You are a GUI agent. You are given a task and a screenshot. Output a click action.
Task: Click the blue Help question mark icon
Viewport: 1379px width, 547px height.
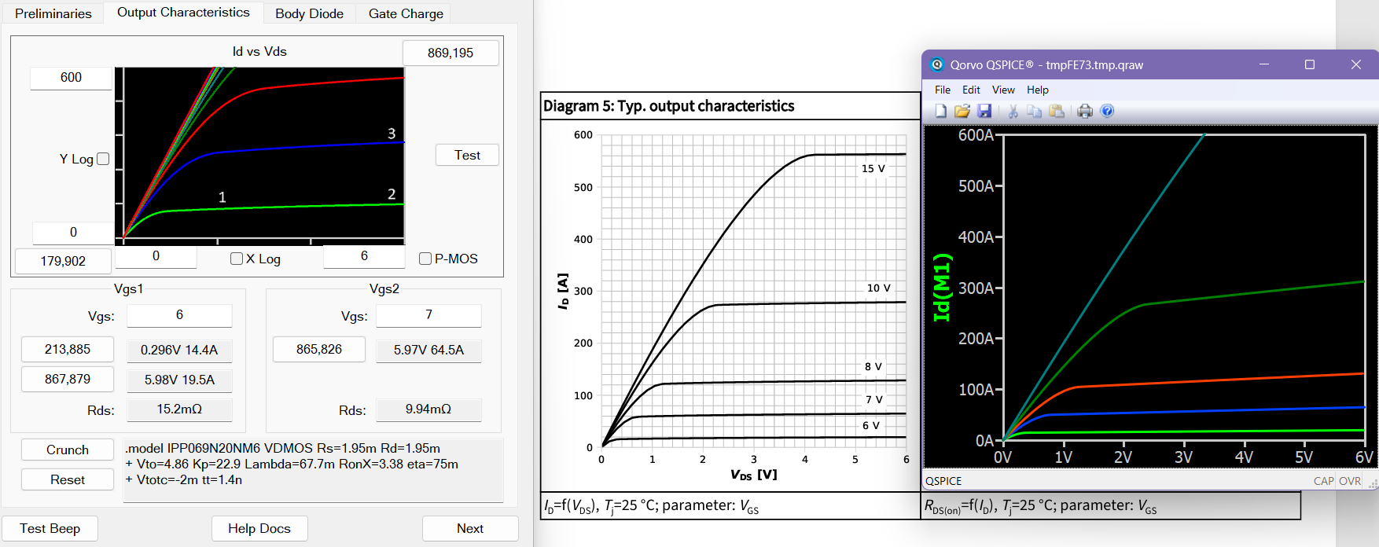(1107, 112)
